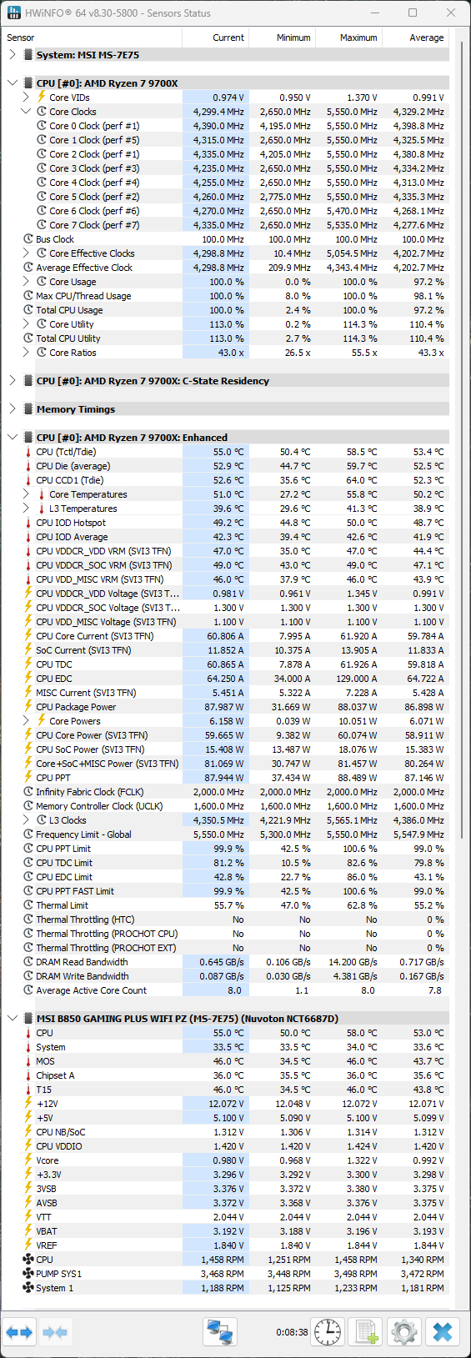The height and width of the screenshot is (1358, 471).
Task: Collapse the Core Clocks sub-tree
Action: (x=26, y=112)
